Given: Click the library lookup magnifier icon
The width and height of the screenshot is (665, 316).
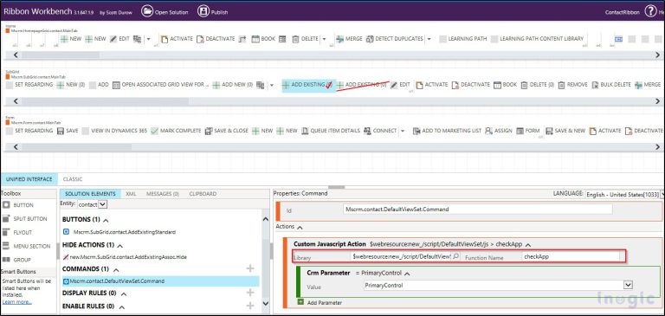Looking at the screenshot, I should [x=455, y=256].
